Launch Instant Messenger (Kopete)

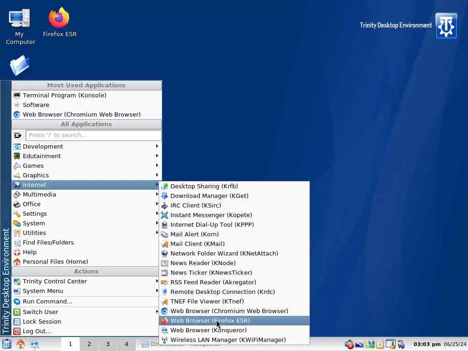(x=234, y=215)
